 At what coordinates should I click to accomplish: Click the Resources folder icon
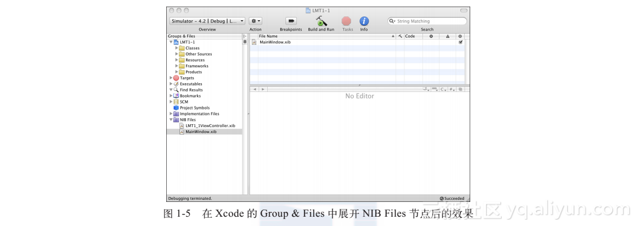(x=182, y=60)
